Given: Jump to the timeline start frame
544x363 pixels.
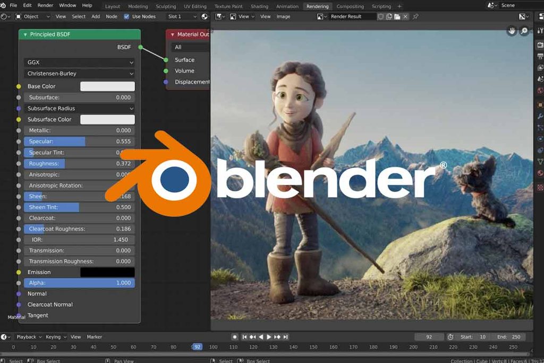Looking at the screenshot, I should click(x=244, y=337).
